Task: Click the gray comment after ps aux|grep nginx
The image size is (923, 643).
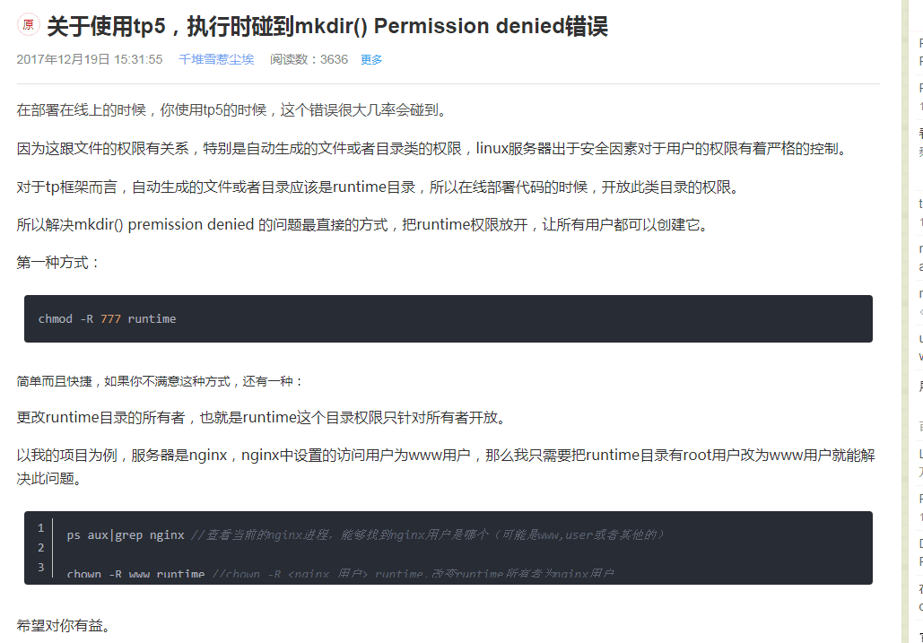Action: coord(428,534)
